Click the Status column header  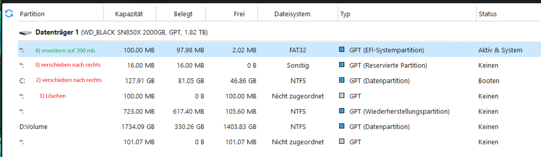pos(488,14)
